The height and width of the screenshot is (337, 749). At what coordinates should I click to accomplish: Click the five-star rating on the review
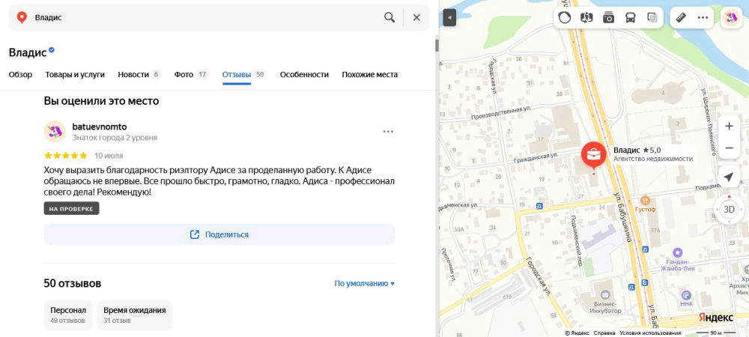coord(65,155)
